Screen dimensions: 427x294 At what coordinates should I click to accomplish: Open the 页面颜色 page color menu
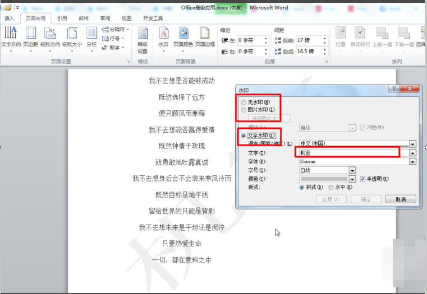pos(183,39)
